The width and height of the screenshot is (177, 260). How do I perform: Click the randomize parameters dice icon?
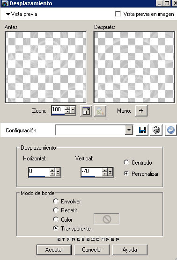click(x=156, y=130)
